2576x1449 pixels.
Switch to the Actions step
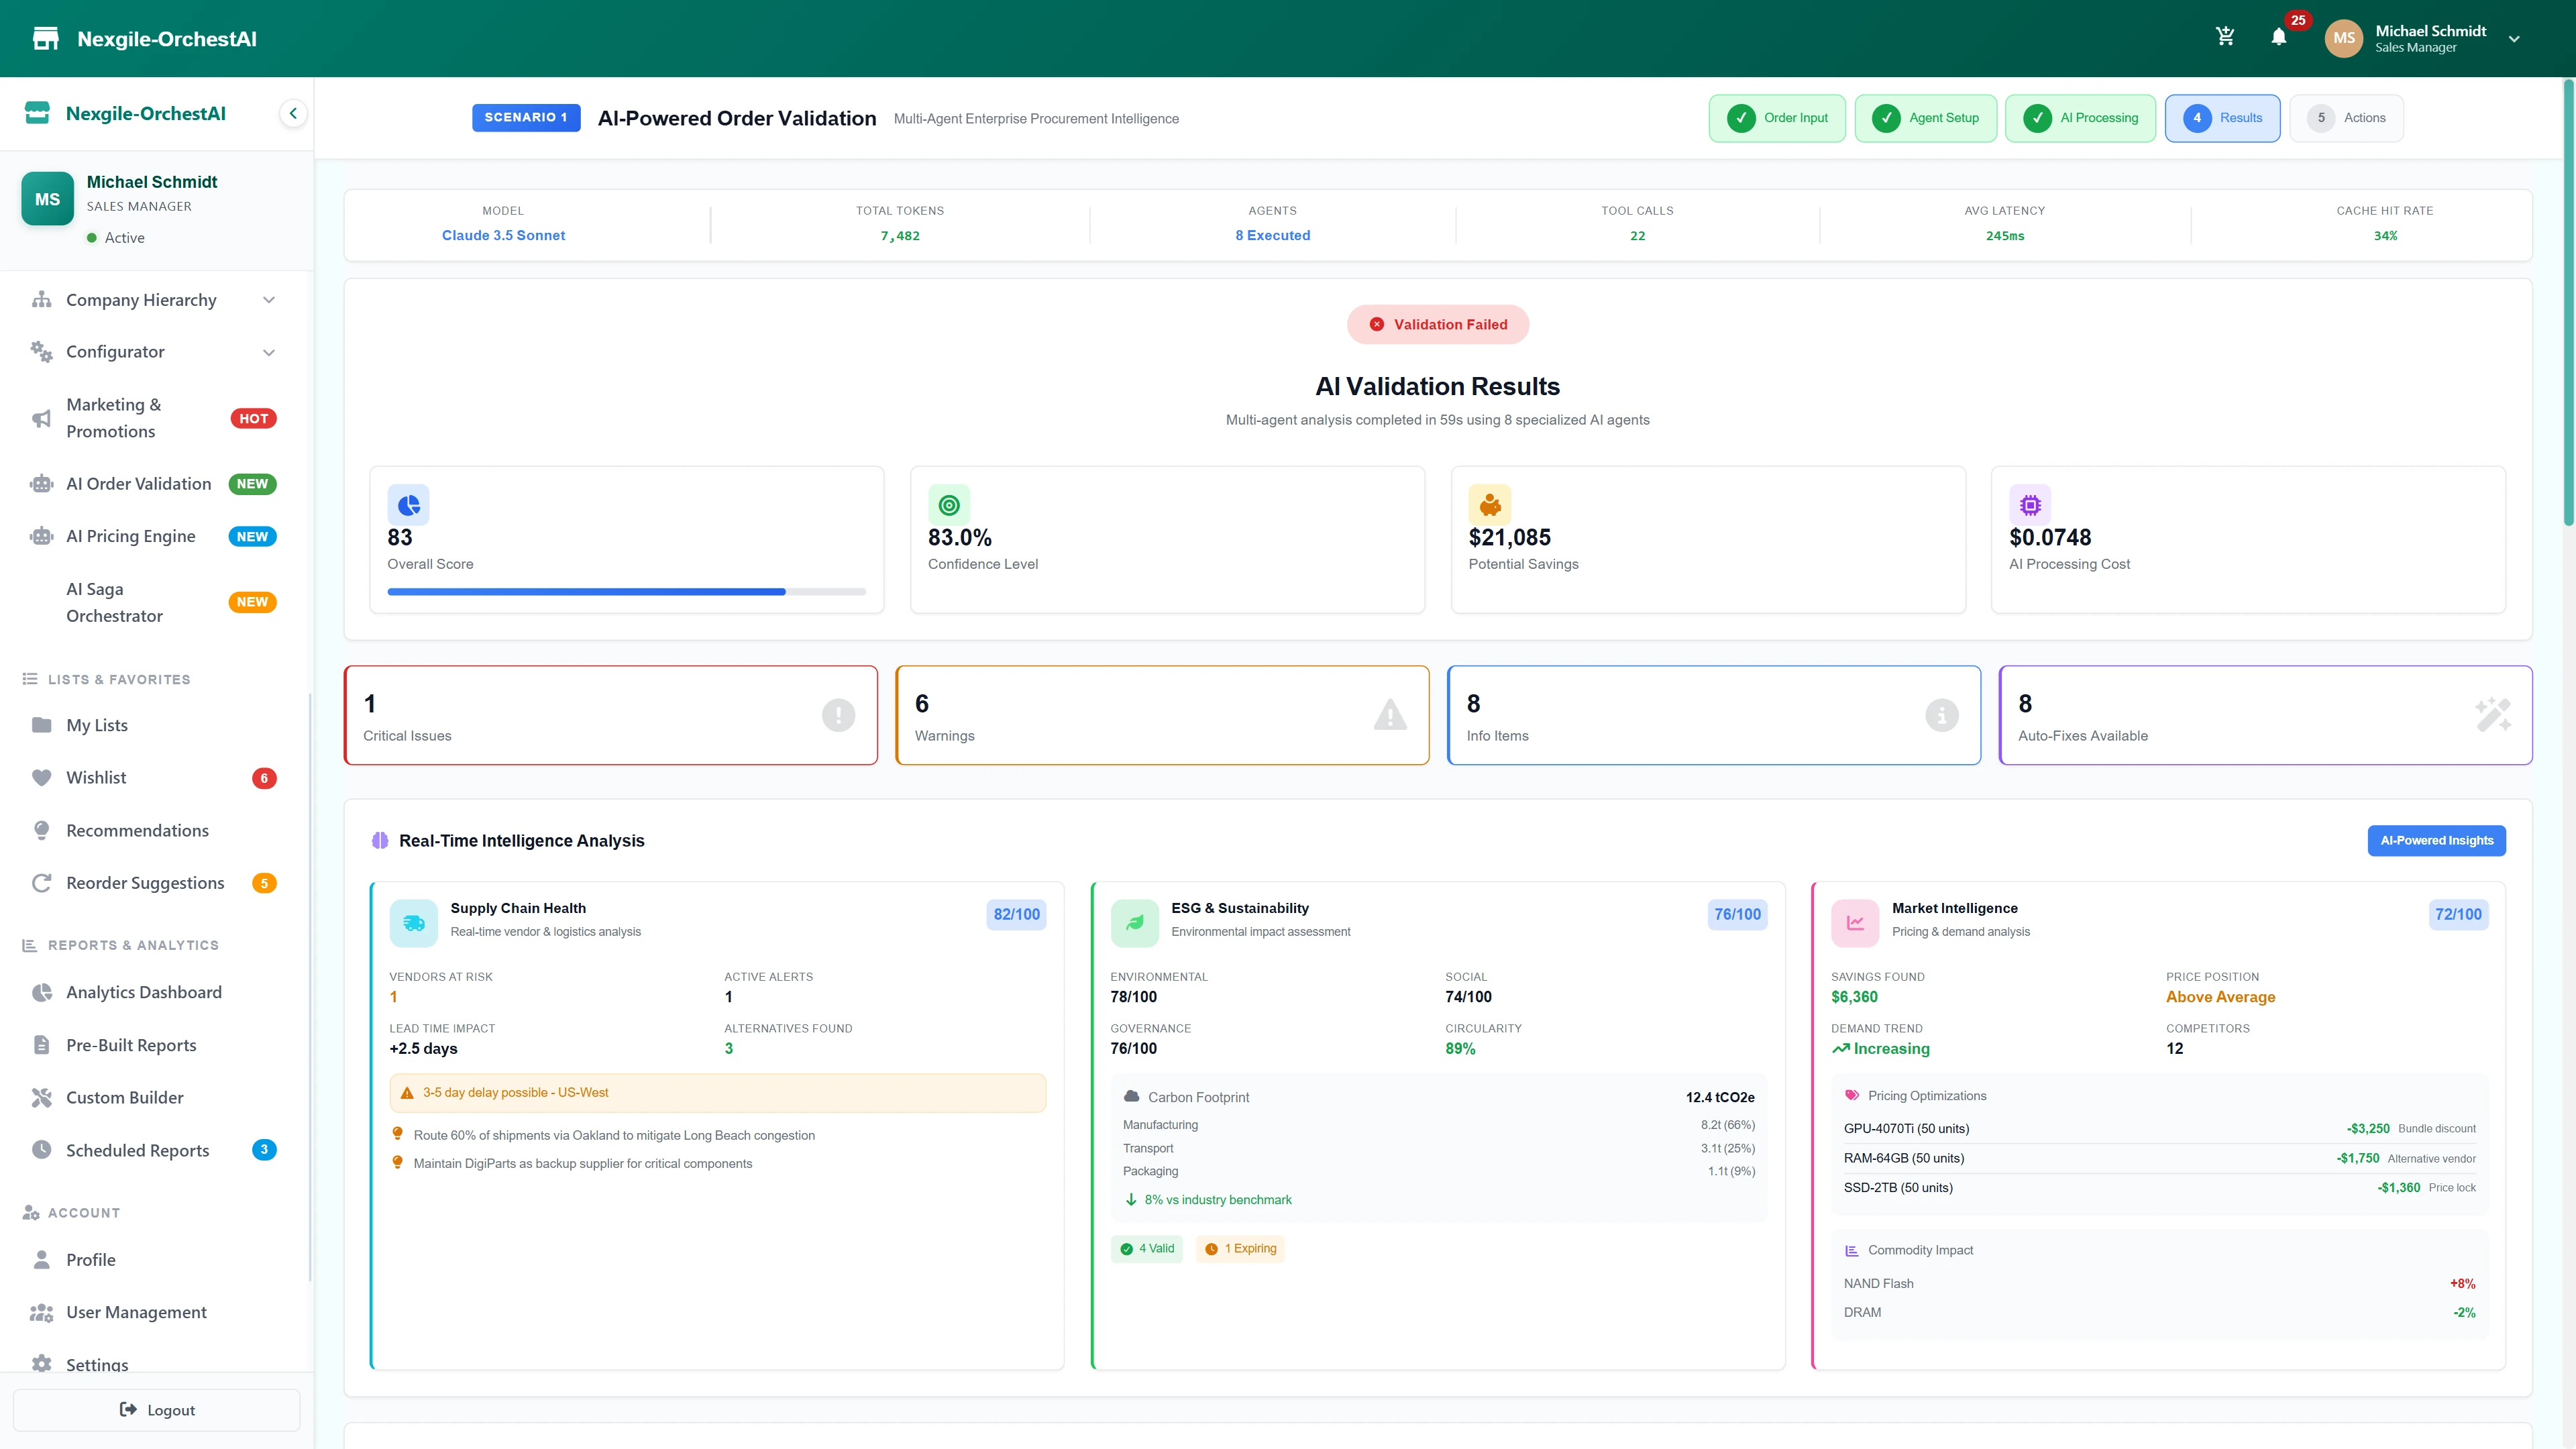coord(2346,117)
